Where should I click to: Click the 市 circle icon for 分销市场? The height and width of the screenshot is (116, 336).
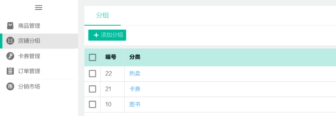point(10,86)
